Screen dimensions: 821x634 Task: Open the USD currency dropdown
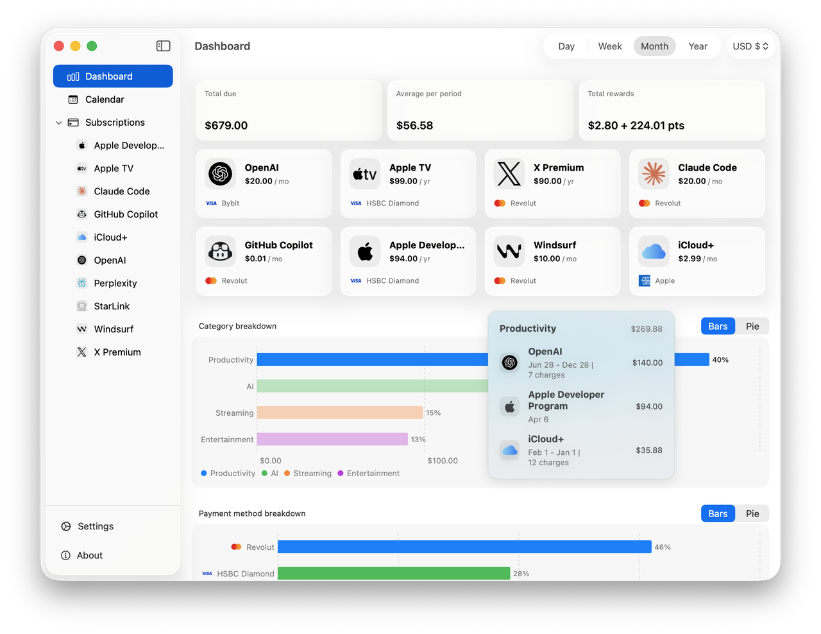[x=750, y=46]
